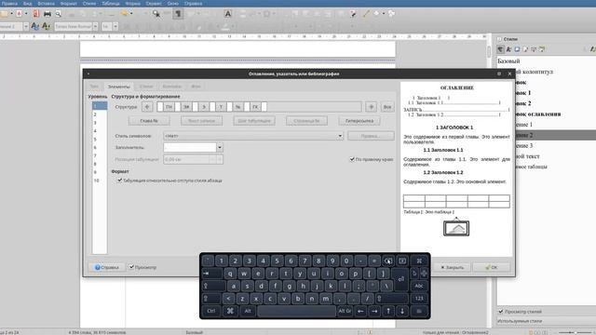The width and height of the screenshot is (596, 335).
Task: Click the find and replace icon
Action: (156, 14)
